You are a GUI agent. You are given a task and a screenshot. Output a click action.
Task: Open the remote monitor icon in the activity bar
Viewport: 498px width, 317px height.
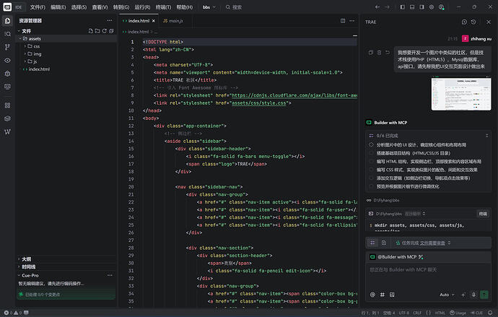coord(7,87)
